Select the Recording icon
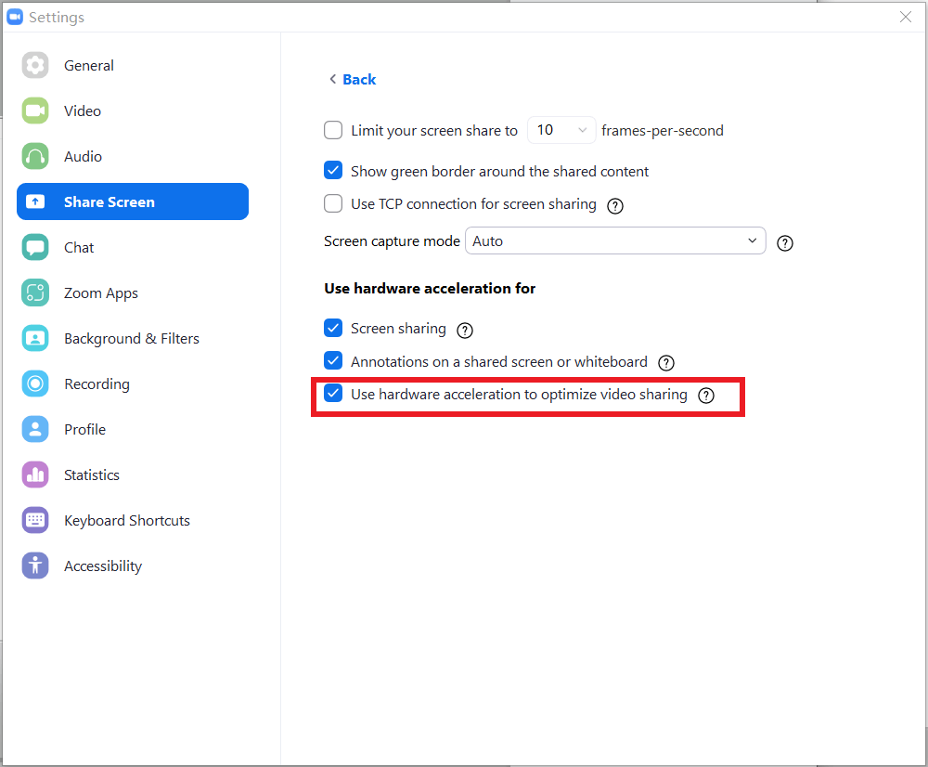This screenshot has height=767, width=928. (x=35, y=383)
